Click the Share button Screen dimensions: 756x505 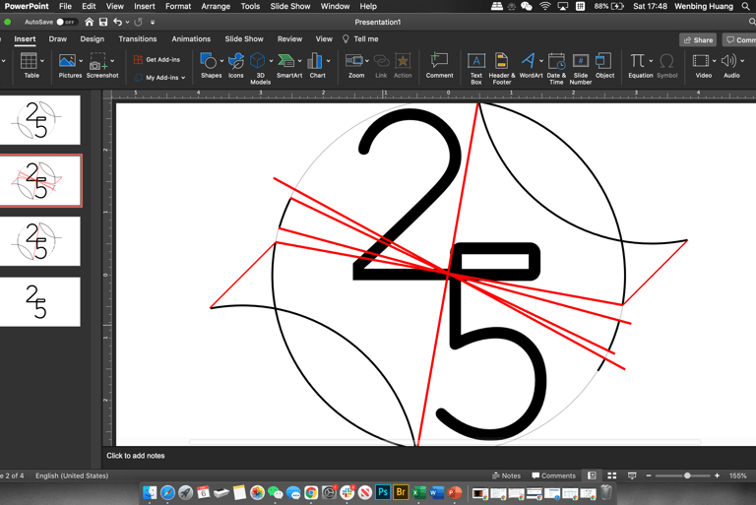tap(698, 40)
